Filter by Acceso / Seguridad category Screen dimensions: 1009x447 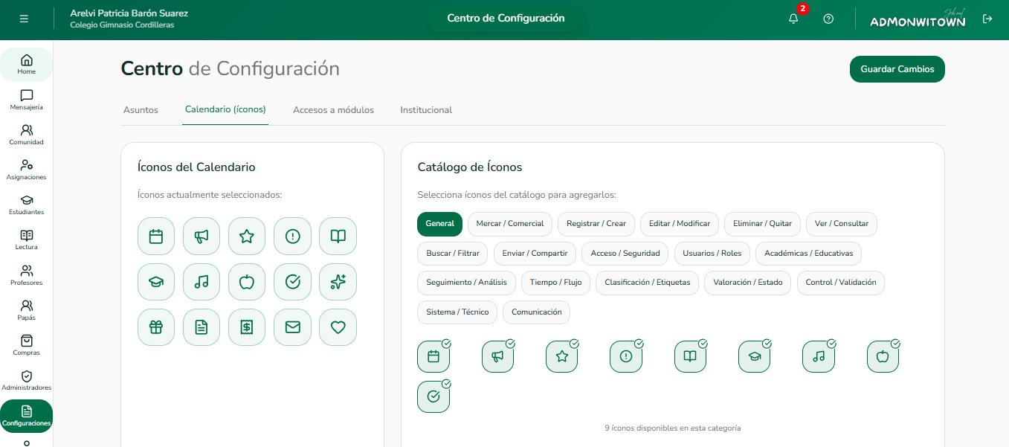pos(625,254)
